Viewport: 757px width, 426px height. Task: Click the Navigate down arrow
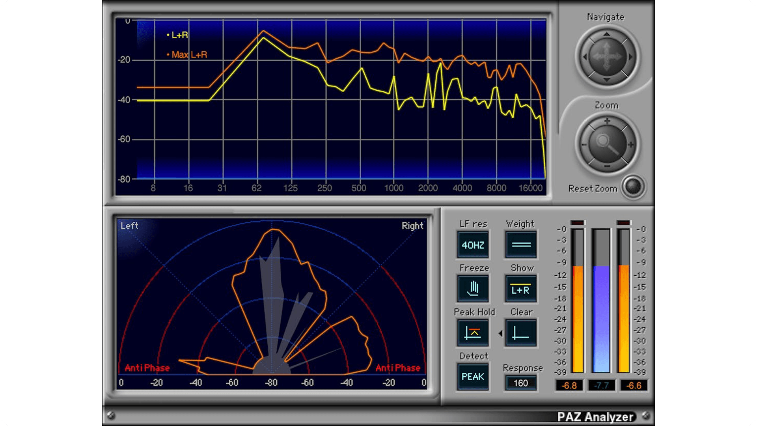(x=607, y=80)
